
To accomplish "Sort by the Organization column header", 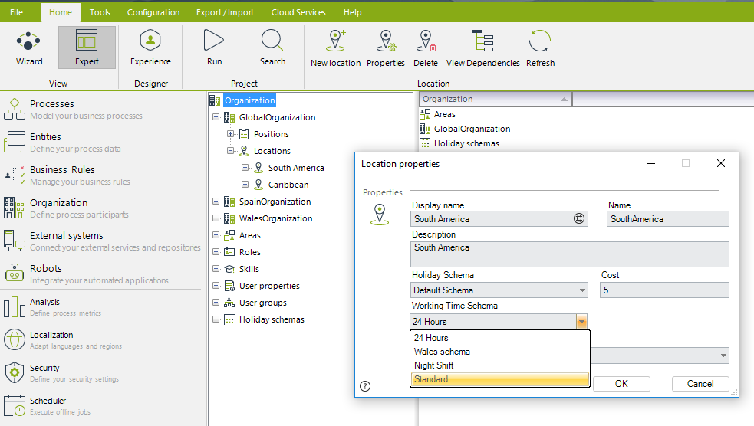I will pos(496,99).
